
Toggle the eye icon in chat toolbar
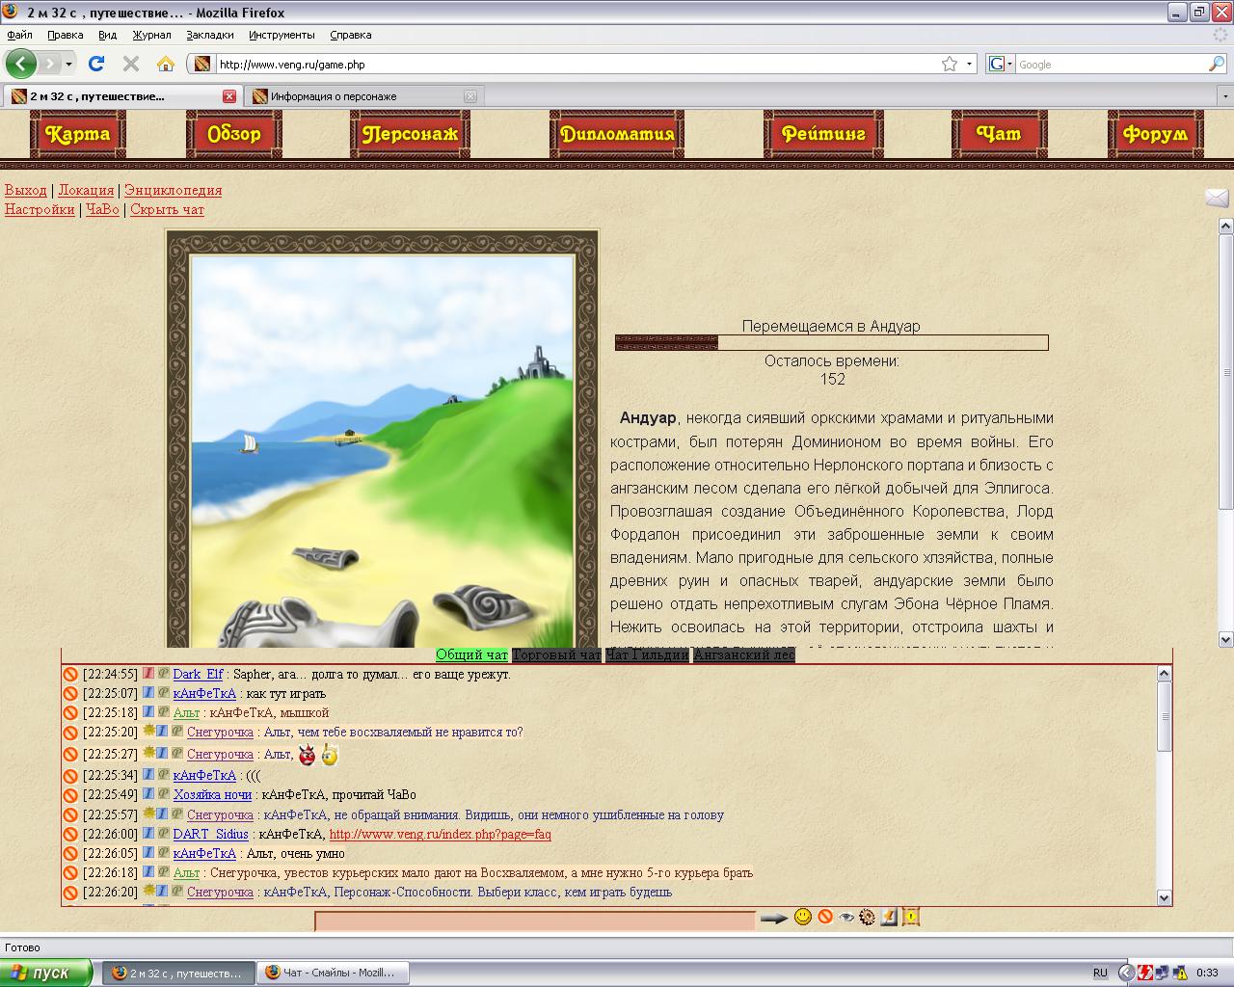(846, 918)
